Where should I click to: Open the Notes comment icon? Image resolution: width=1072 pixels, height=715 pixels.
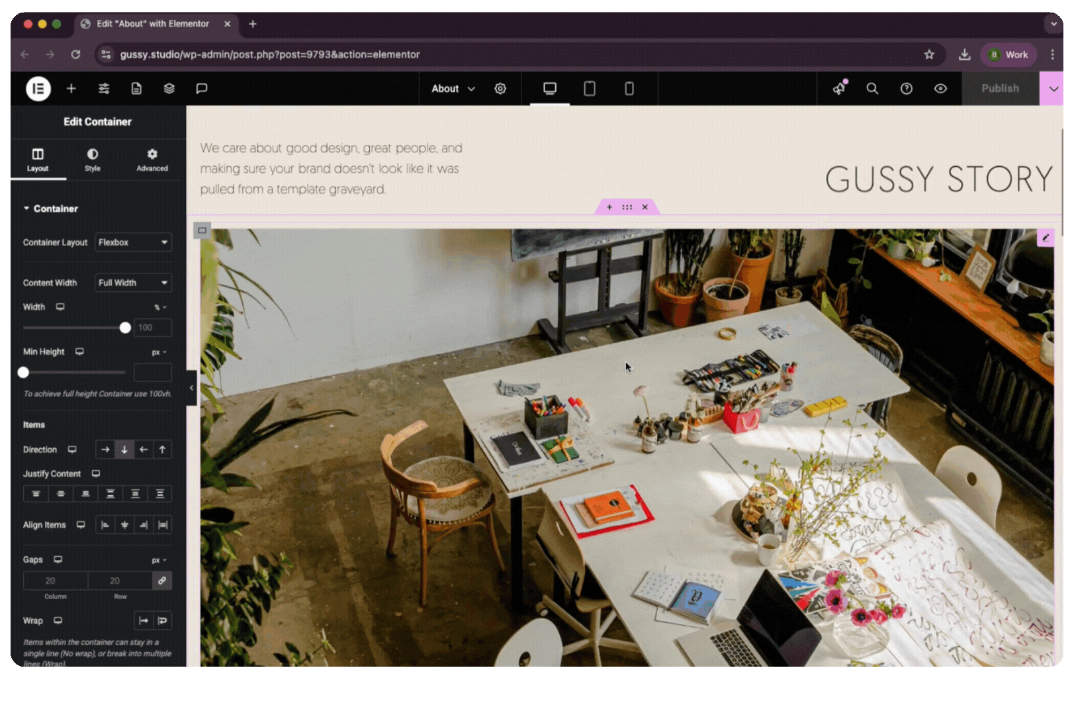tap(202, 89)
